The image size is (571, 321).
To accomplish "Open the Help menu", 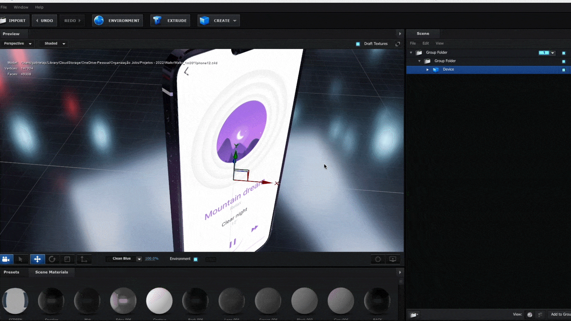I will click(39, 7).
